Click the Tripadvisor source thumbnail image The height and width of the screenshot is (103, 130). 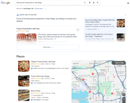tap(121, 38)
